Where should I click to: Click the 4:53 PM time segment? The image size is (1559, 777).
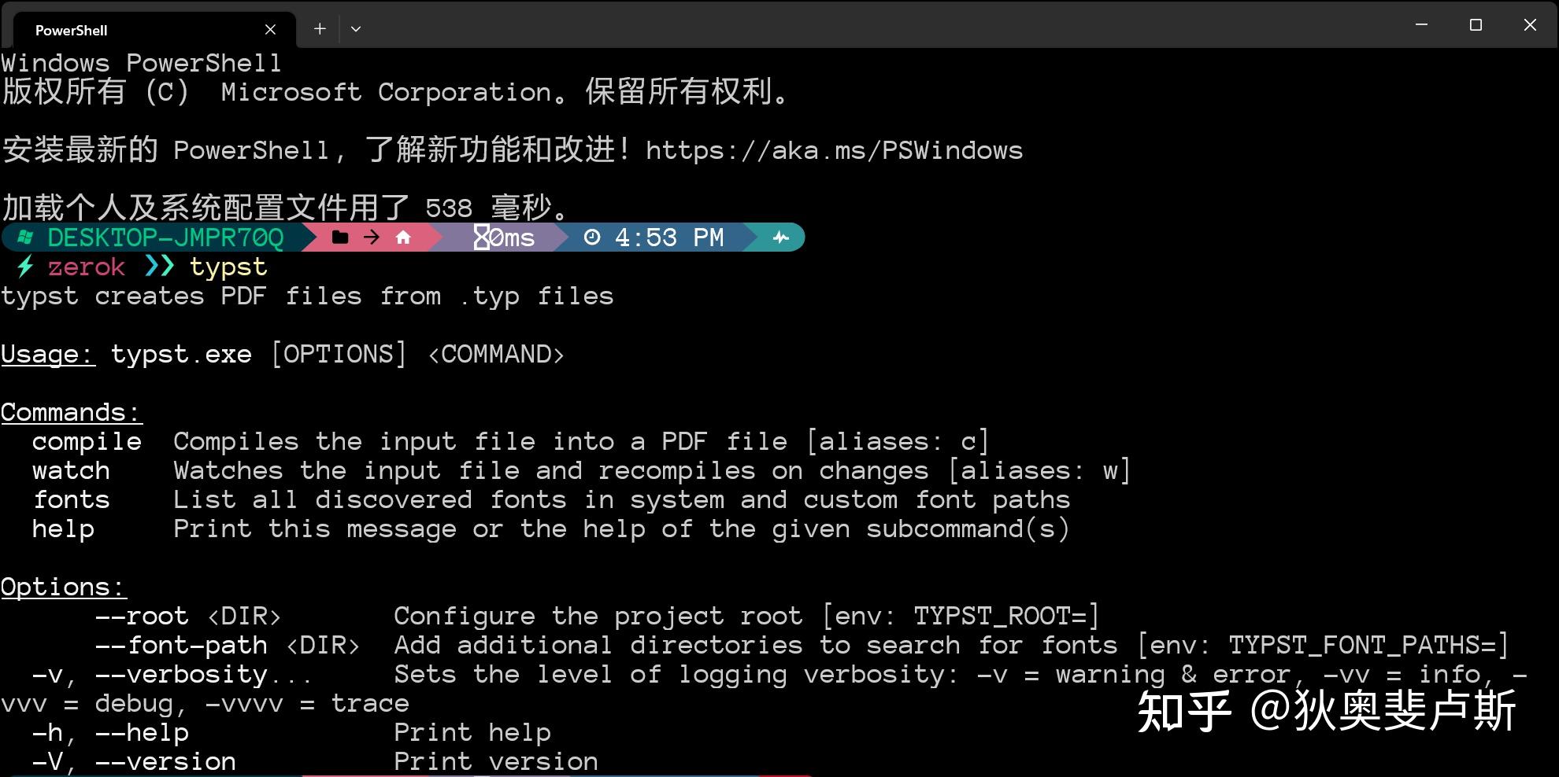point(671,237)
